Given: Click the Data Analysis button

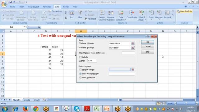Looking at the screenshot, I should pyautogui.click(x=184, y=11).
